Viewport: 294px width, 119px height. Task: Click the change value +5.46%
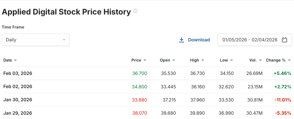(x=283, y=73)
